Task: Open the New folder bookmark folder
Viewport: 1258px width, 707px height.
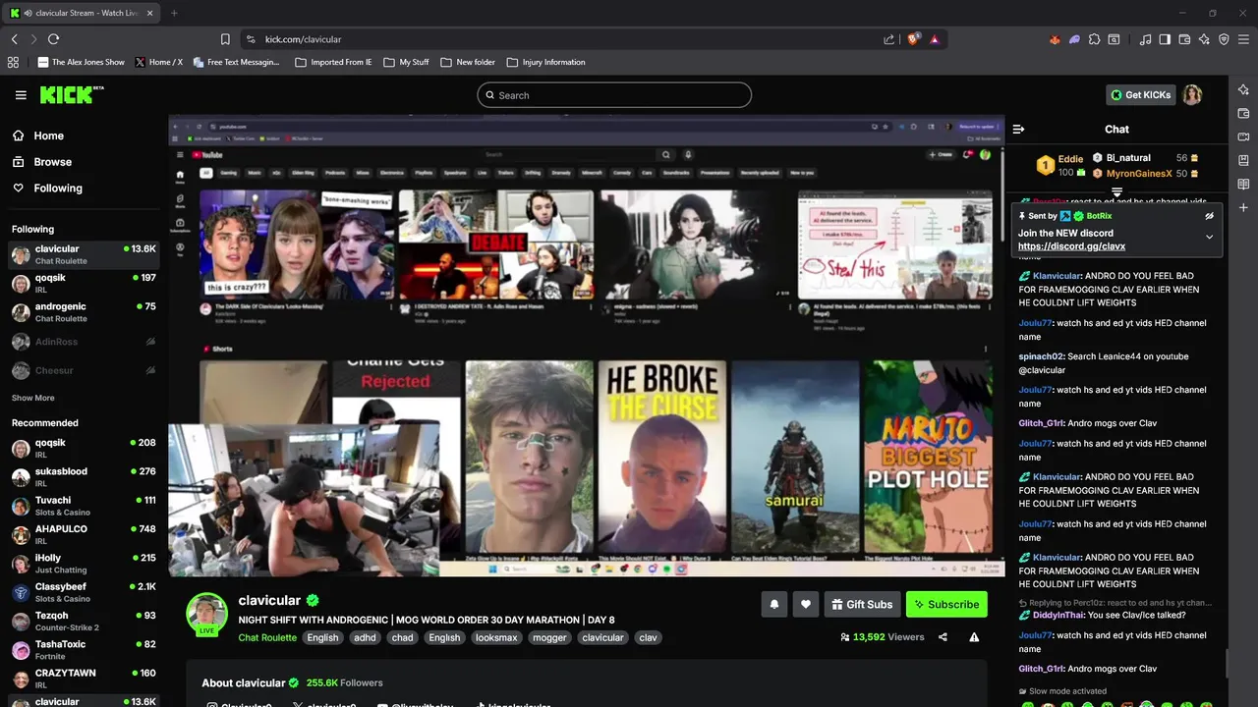Action: click(x=467, y=62)
